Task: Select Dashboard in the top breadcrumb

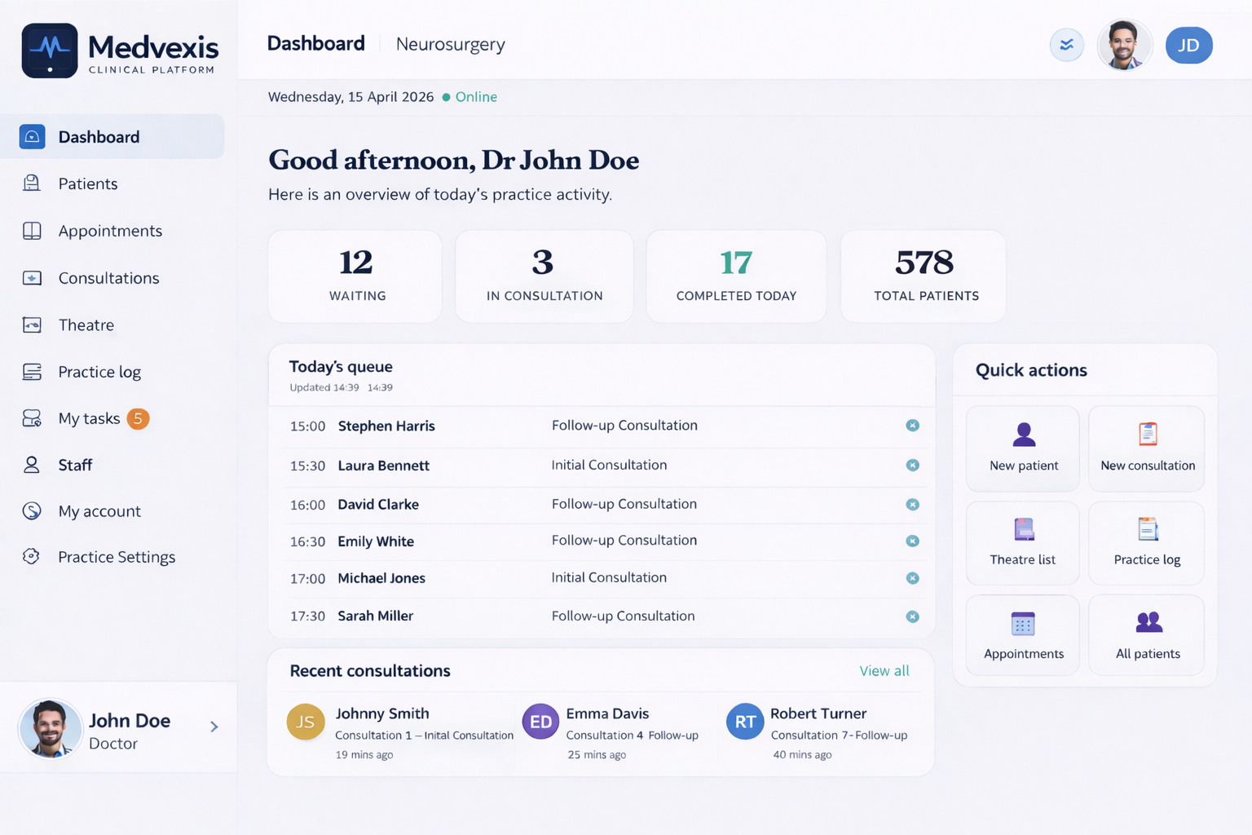Action: pos(316,43)
